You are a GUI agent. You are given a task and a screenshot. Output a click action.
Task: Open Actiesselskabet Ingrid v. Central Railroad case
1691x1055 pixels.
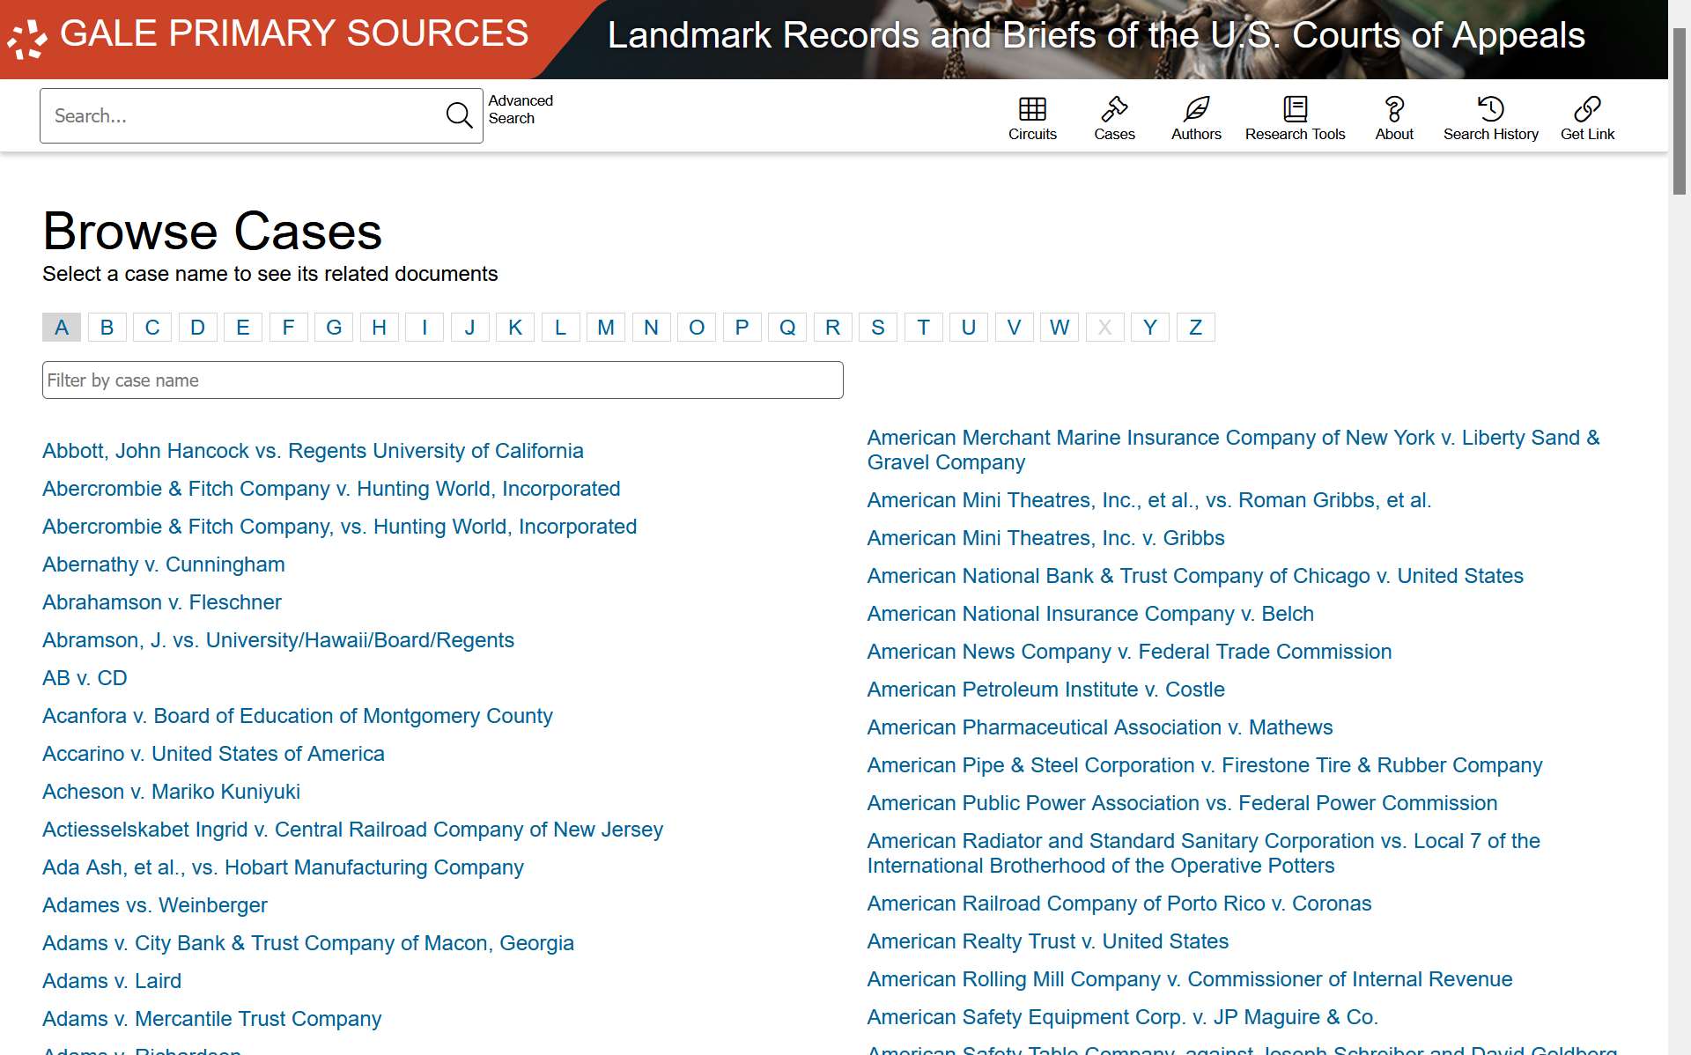[352, 830]
